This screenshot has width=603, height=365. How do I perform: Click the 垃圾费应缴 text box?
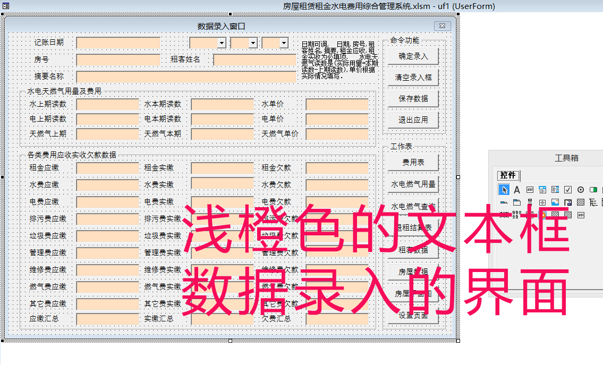tap(108, 236)
